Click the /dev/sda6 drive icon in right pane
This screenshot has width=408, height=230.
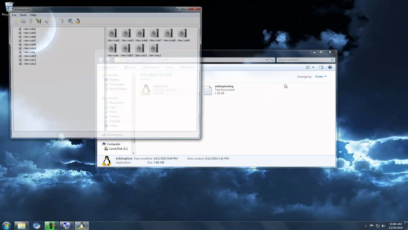point(140,33)
